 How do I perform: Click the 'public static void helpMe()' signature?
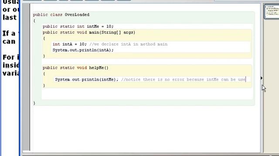[75, 68]
